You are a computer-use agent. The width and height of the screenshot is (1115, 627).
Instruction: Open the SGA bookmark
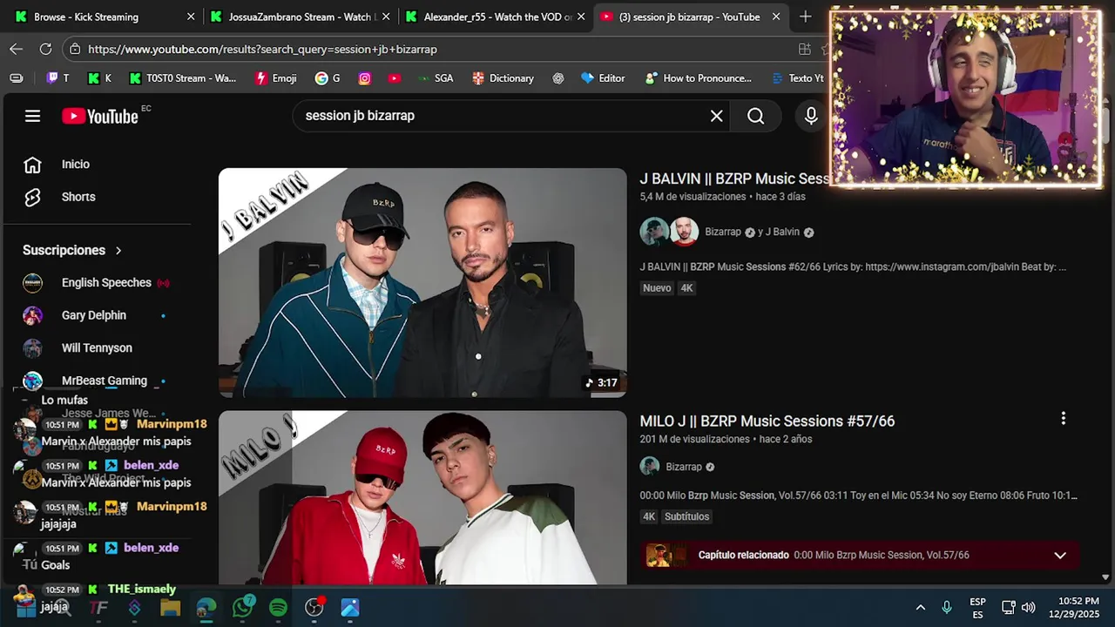click(435, 78)
